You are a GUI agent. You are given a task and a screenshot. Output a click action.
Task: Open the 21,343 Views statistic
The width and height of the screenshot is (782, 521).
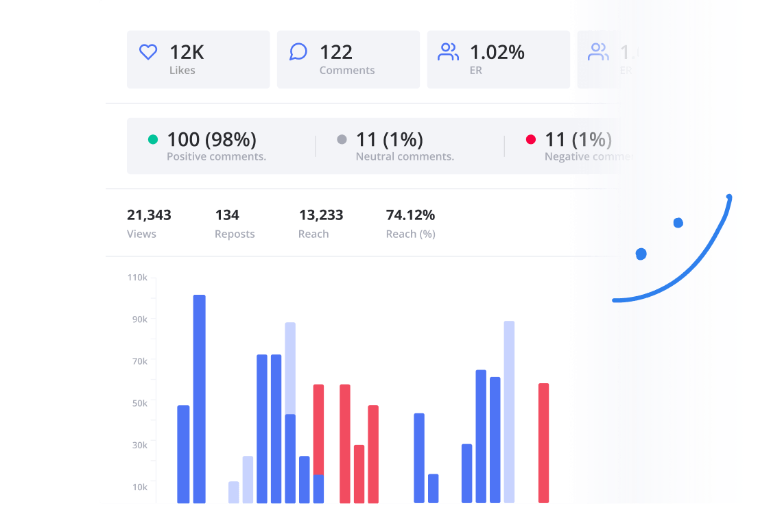point(150,223)
